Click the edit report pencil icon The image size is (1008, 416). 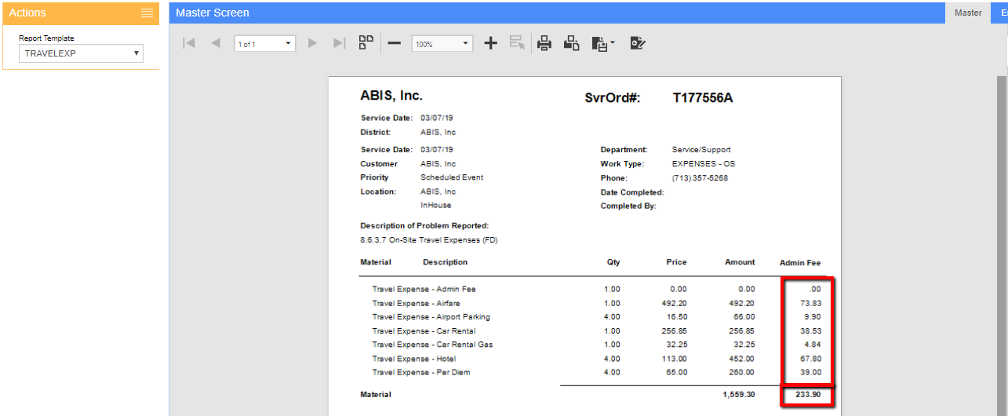(x=638, y=44)
